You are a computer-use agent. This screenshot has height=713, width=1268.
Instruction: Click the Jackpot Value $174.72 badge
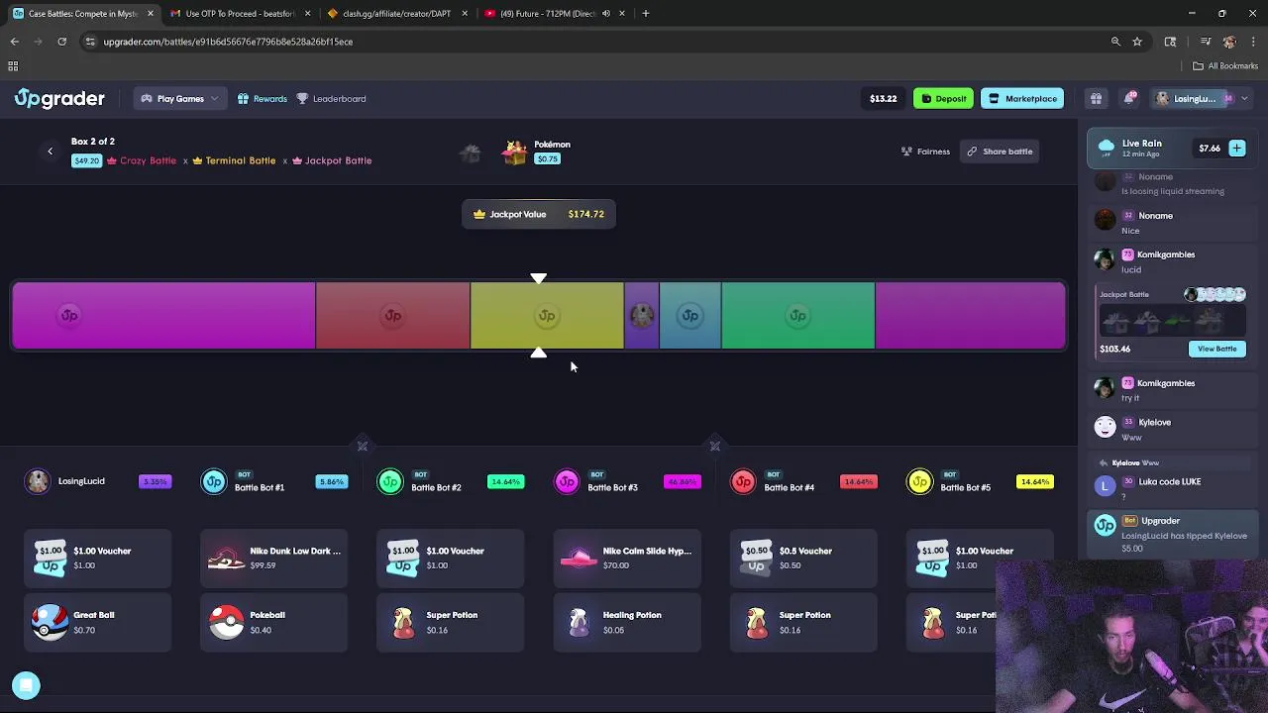pos(539,214)
